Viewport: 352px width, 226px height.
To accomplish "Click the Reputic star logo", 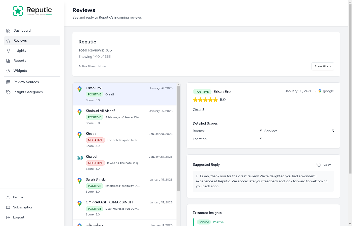I will point(18,11).
